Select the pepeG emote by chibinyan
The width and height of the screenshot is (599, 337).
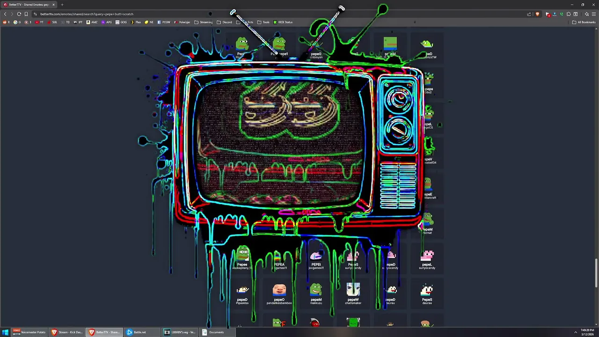click(316, 48)
